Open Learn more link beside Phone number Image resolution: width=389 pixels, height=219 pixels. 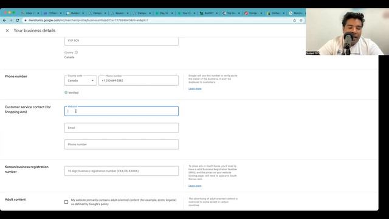(195, 89)
